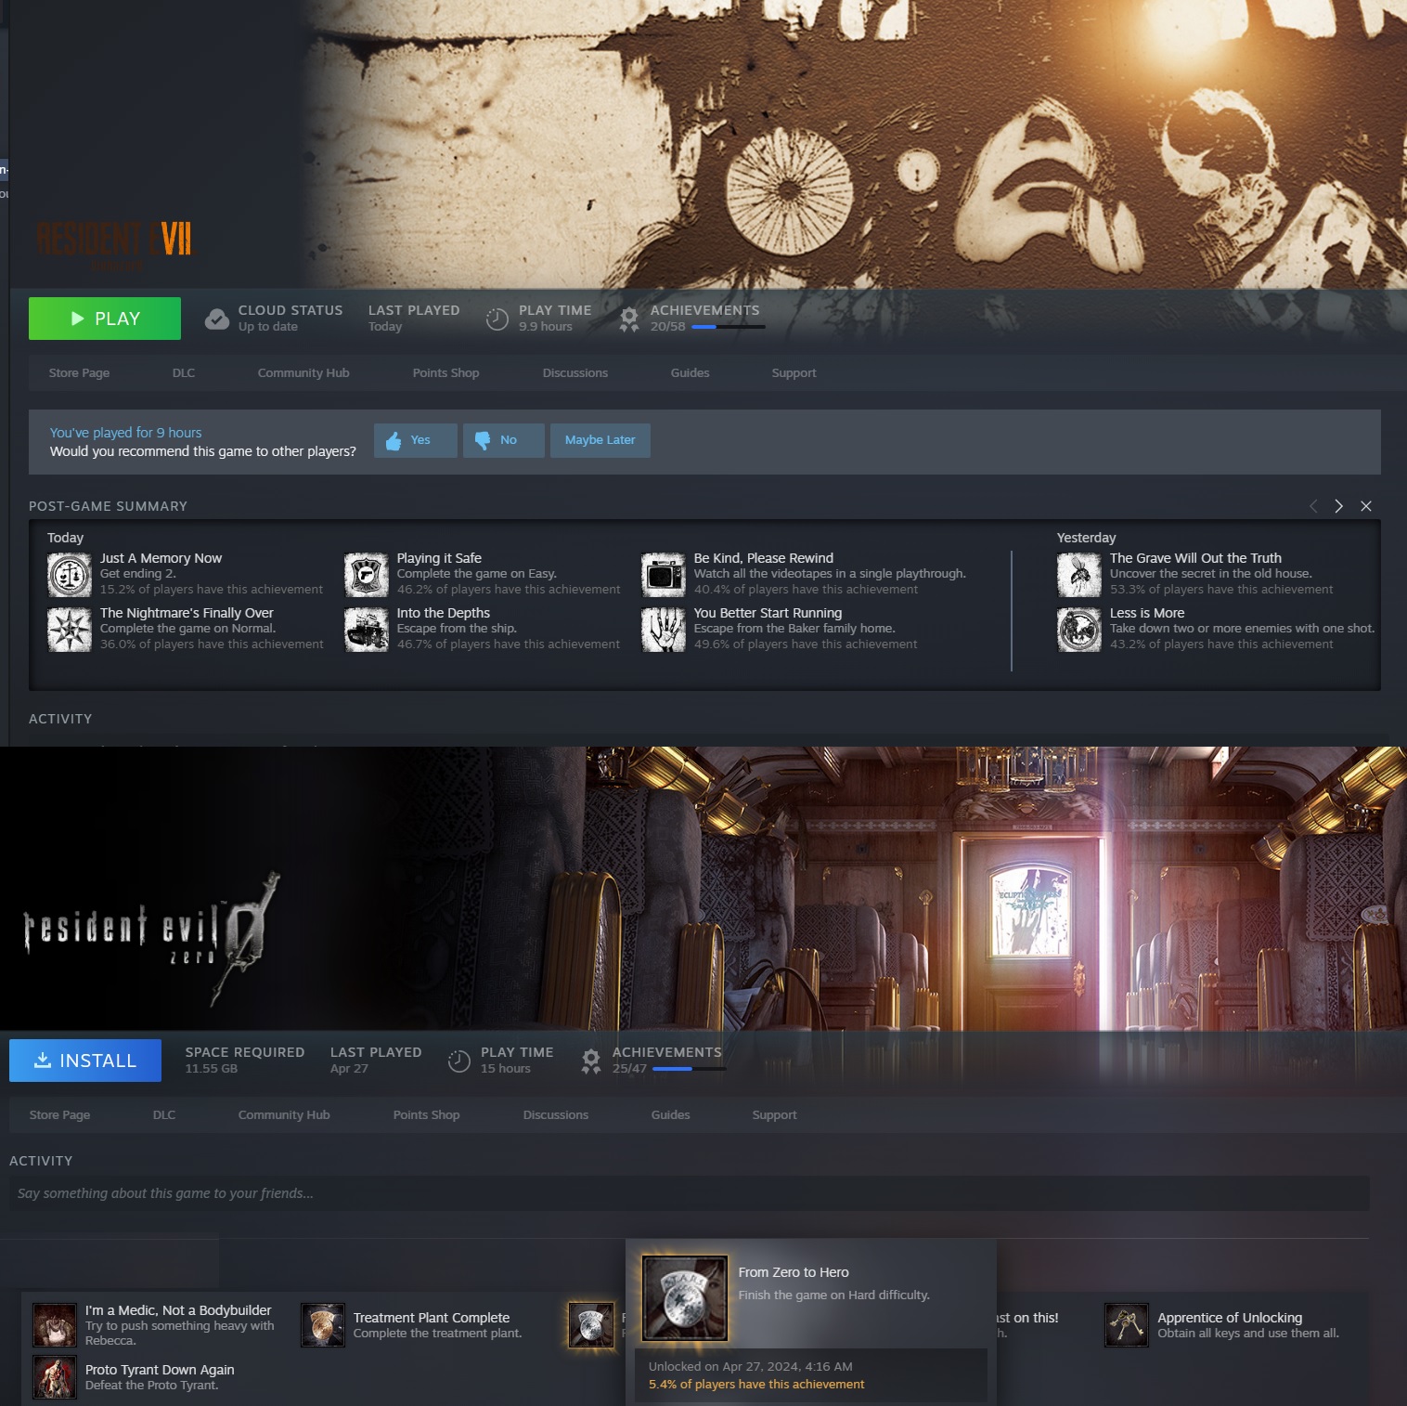The width and height of the screenshot is (1407, 1406).
Task: Click Less is More achievement icon
Action: (1079, 630)
